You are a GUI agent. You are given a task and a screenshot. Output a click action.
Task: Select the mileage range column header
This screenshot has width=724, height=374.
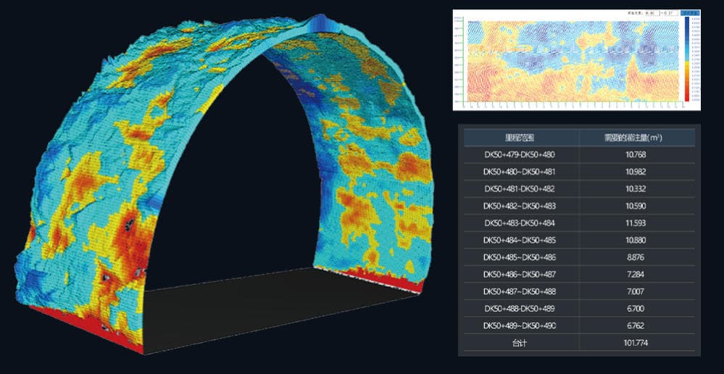[520, 138]
